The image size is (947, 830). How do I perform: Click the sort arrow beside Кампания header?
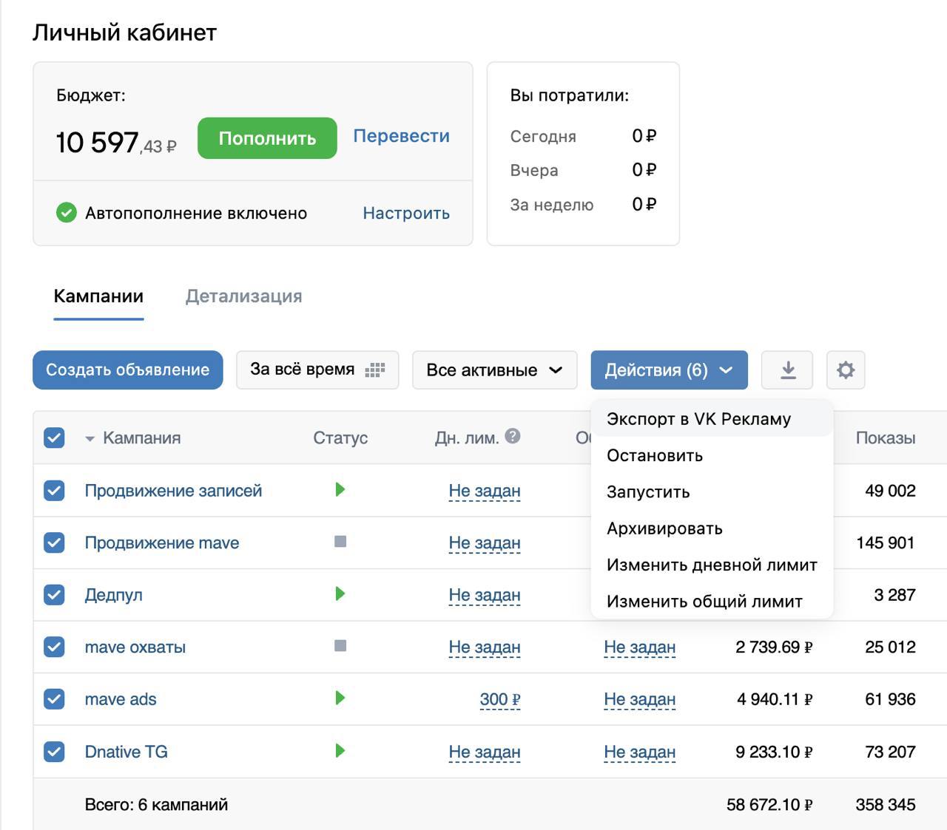90,439
